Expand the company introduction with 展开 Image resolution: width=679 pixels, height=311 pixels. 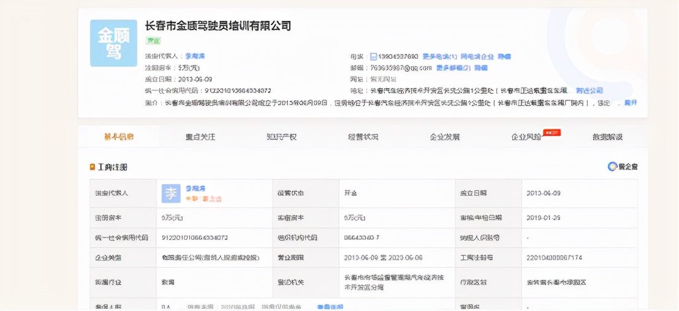[631, 103]
